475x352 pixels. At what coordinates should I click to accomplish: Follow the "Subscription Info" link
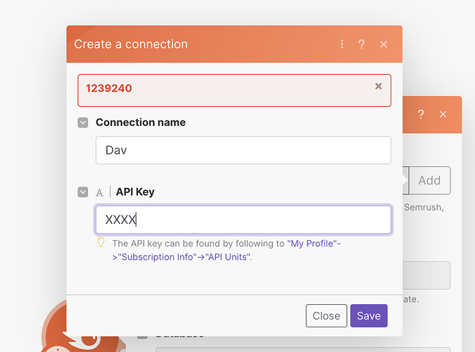158,257
